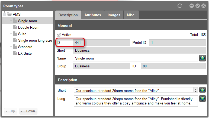The width and height of the screenshot is (209, 118).
Task: Uncheck the Active checkbox
Action: click(x=59, y=35)
